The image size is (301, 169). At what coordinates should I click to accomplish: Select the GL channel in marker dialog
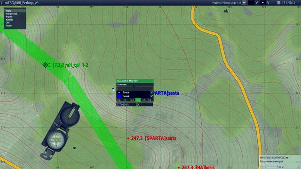(119, 100)
